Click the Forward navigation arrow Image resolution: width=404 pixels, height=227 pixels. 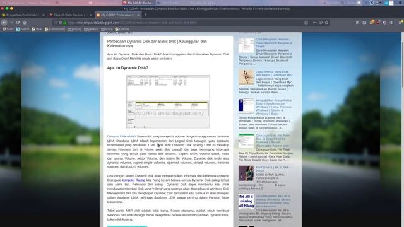tap(11, 23)
